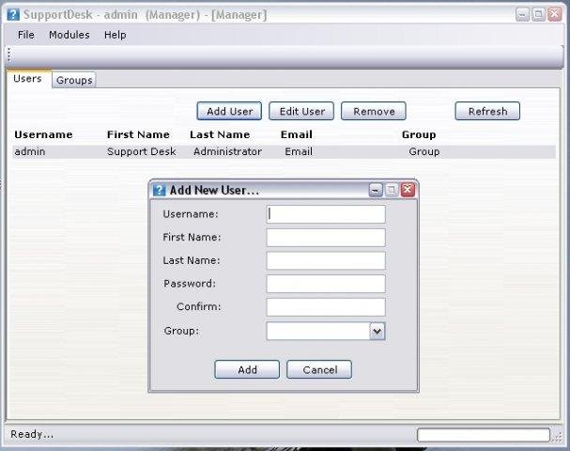Cancel the Add New User dialog
Viewport: 570px width, 451px height.
(x=319, y=369)
